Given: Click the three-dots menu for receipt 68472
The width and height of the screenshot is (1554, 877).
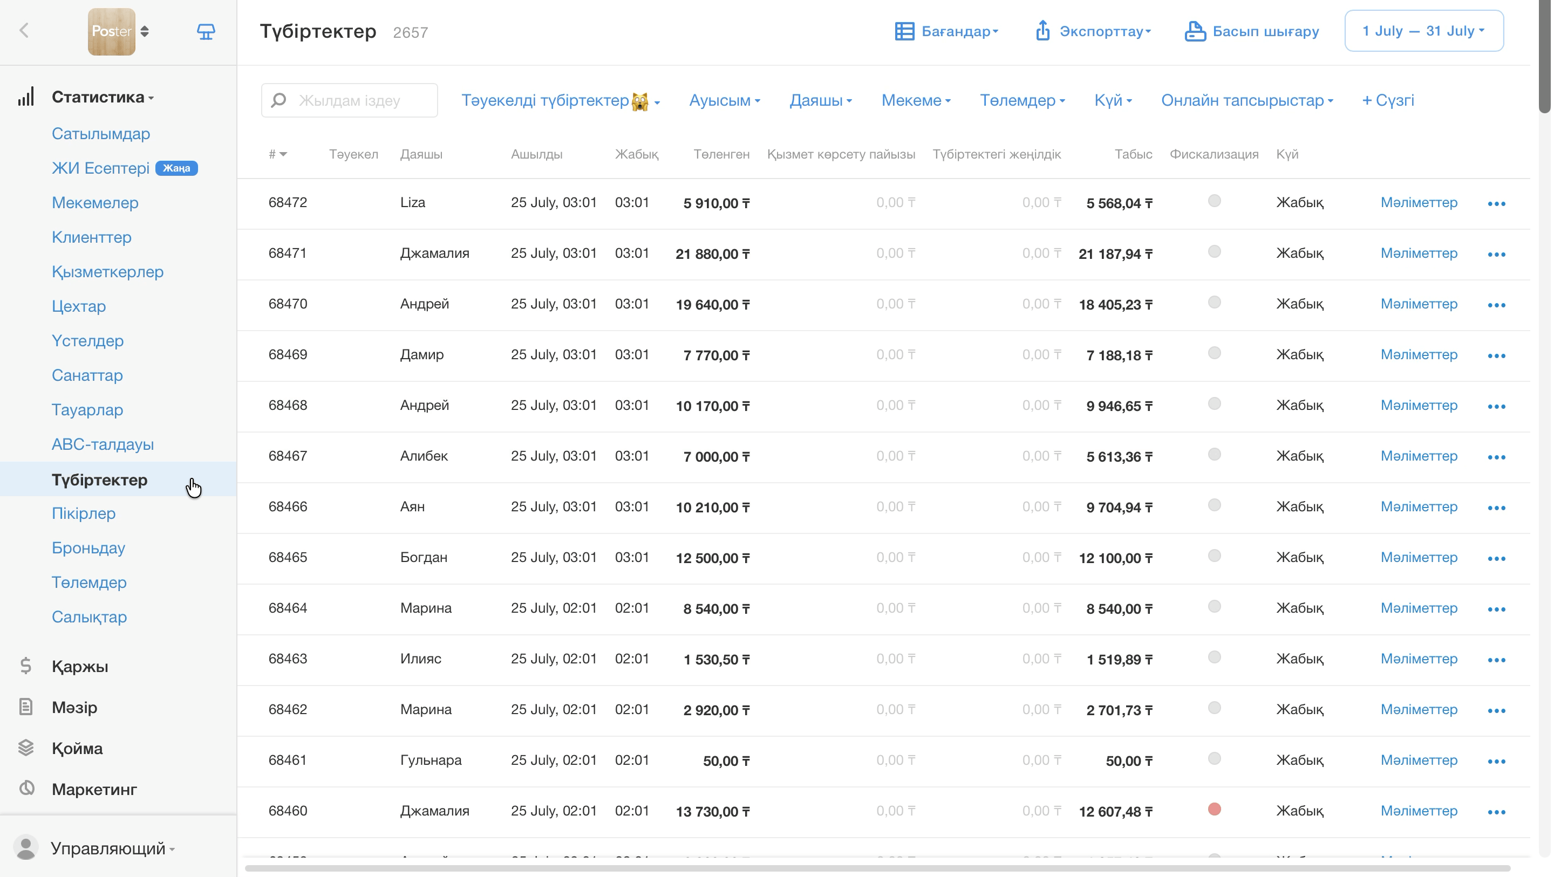Looking at the screenshot, I should (x=1497, y=203).
